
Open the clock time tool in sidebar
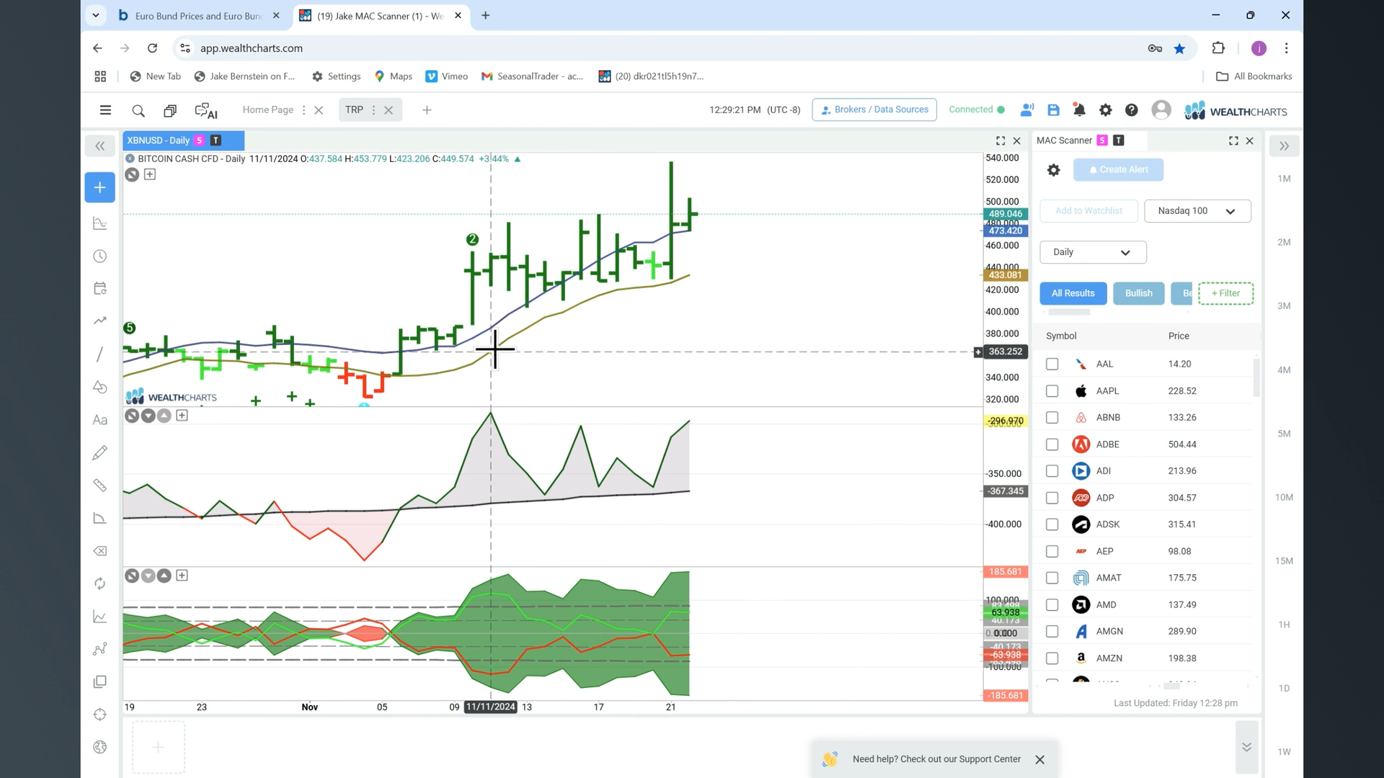point(100,256)
